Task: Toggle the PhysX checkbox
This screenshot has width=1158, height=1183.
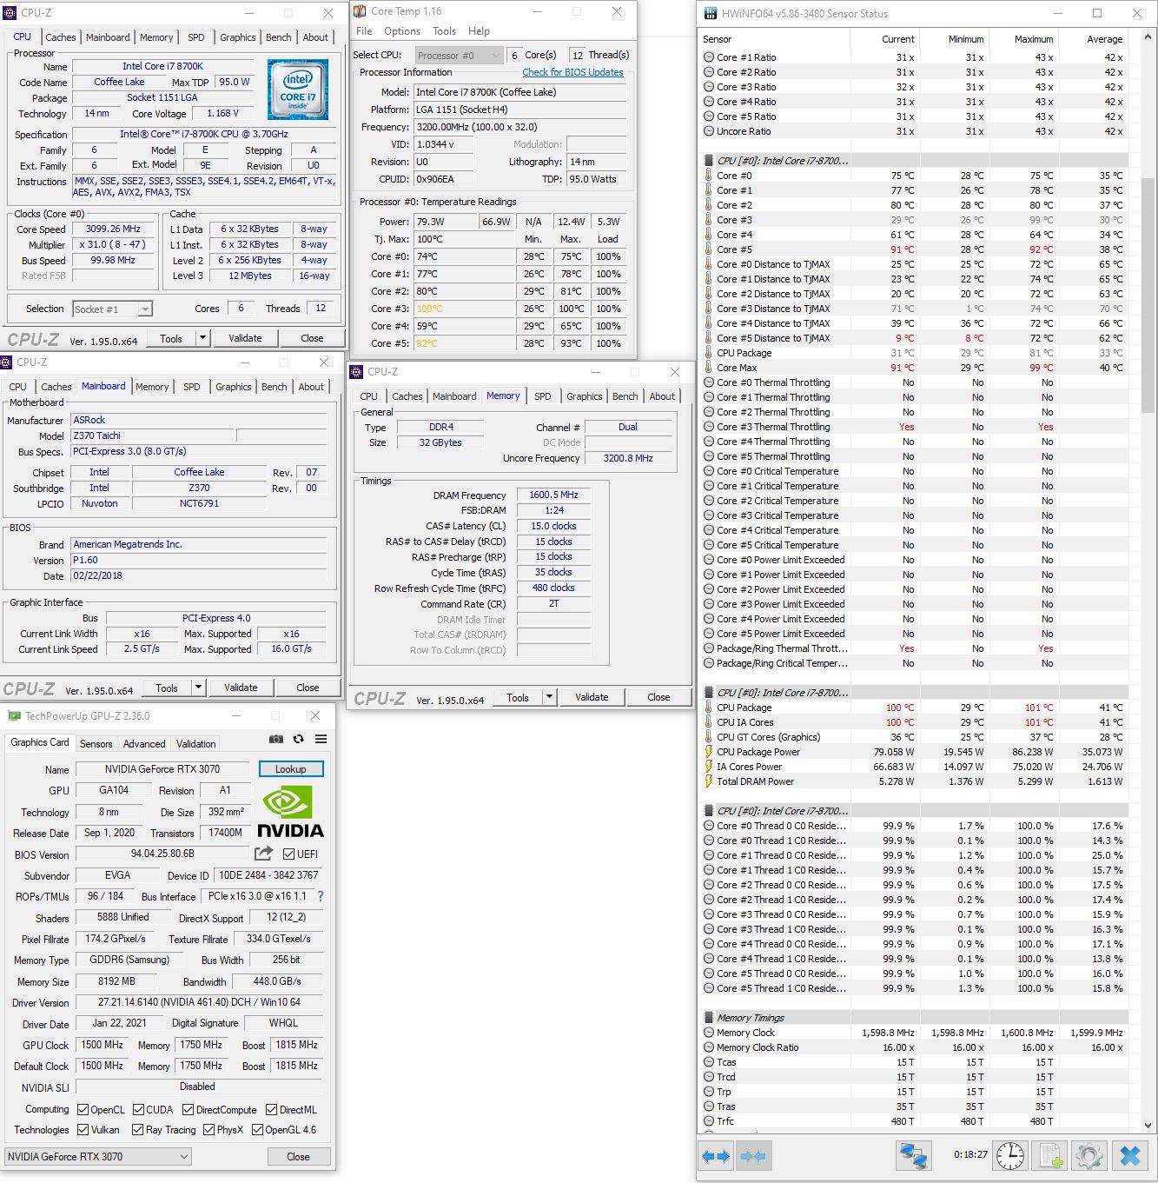Action: (x=208, y=1130)
